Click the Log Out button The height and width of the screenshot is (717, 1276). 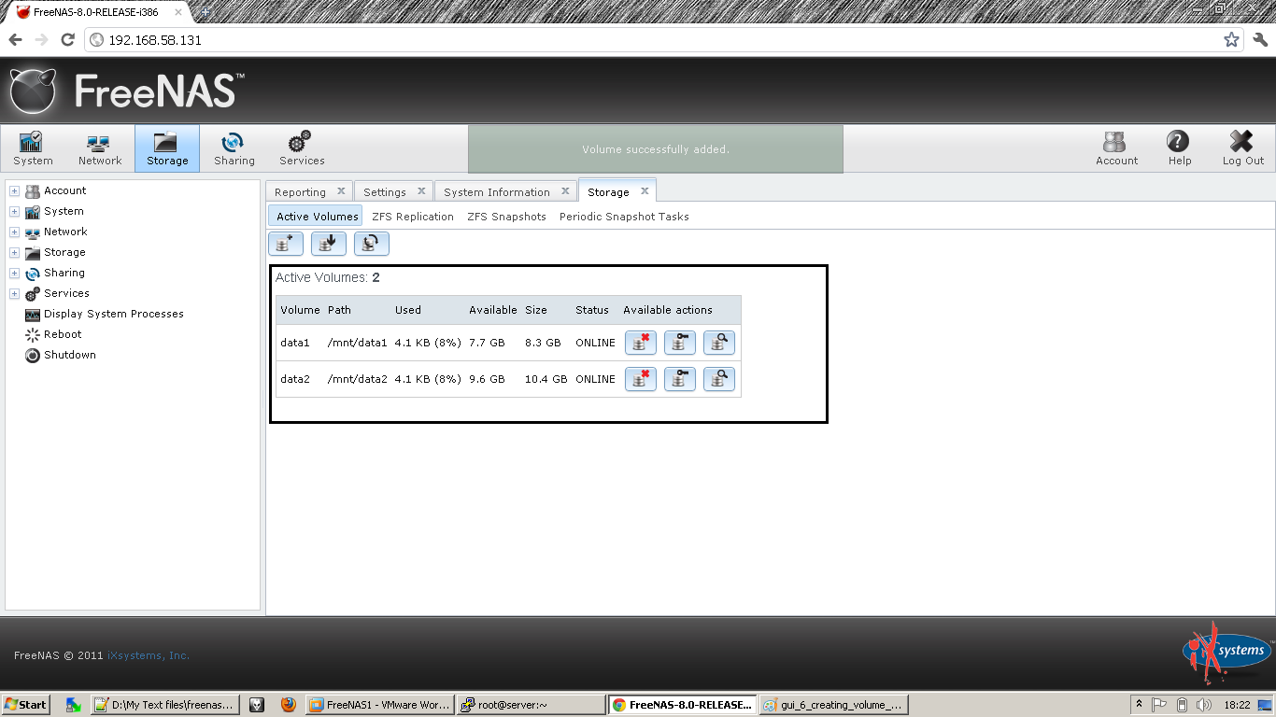tap(1241, 148)
